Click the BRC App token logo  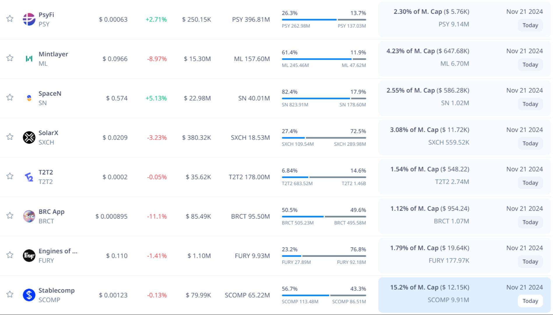tap(29, 216)
